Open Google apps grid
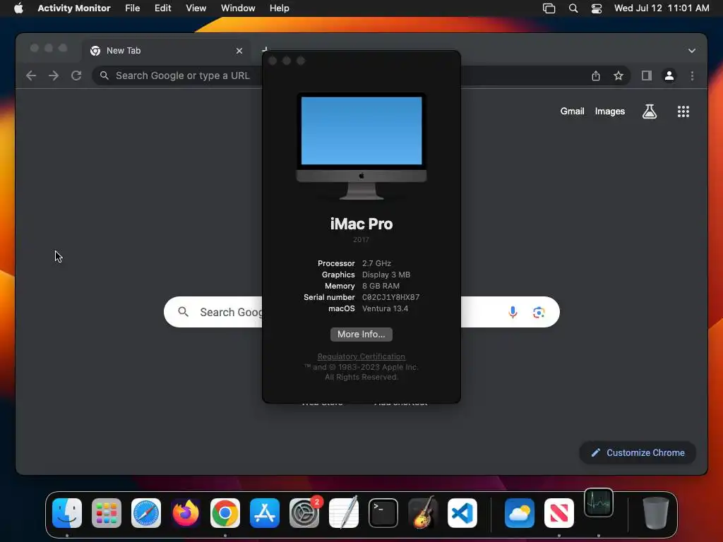Viewport: 723px width, 542px height. pos(683,111)
